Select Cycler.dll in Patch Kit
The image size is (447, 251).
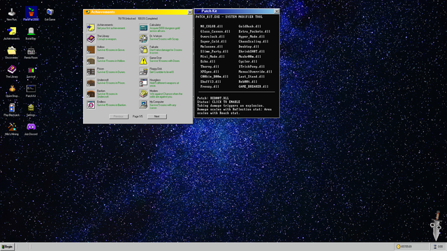(248, 61)
